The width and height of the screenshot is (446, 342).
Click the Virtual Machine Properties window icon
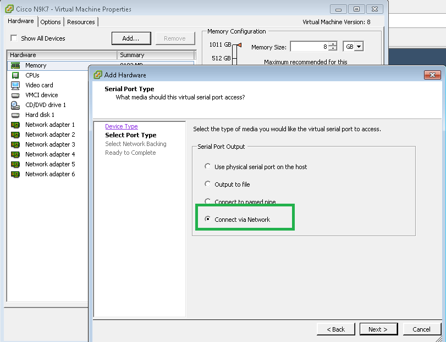pos(9,9)
